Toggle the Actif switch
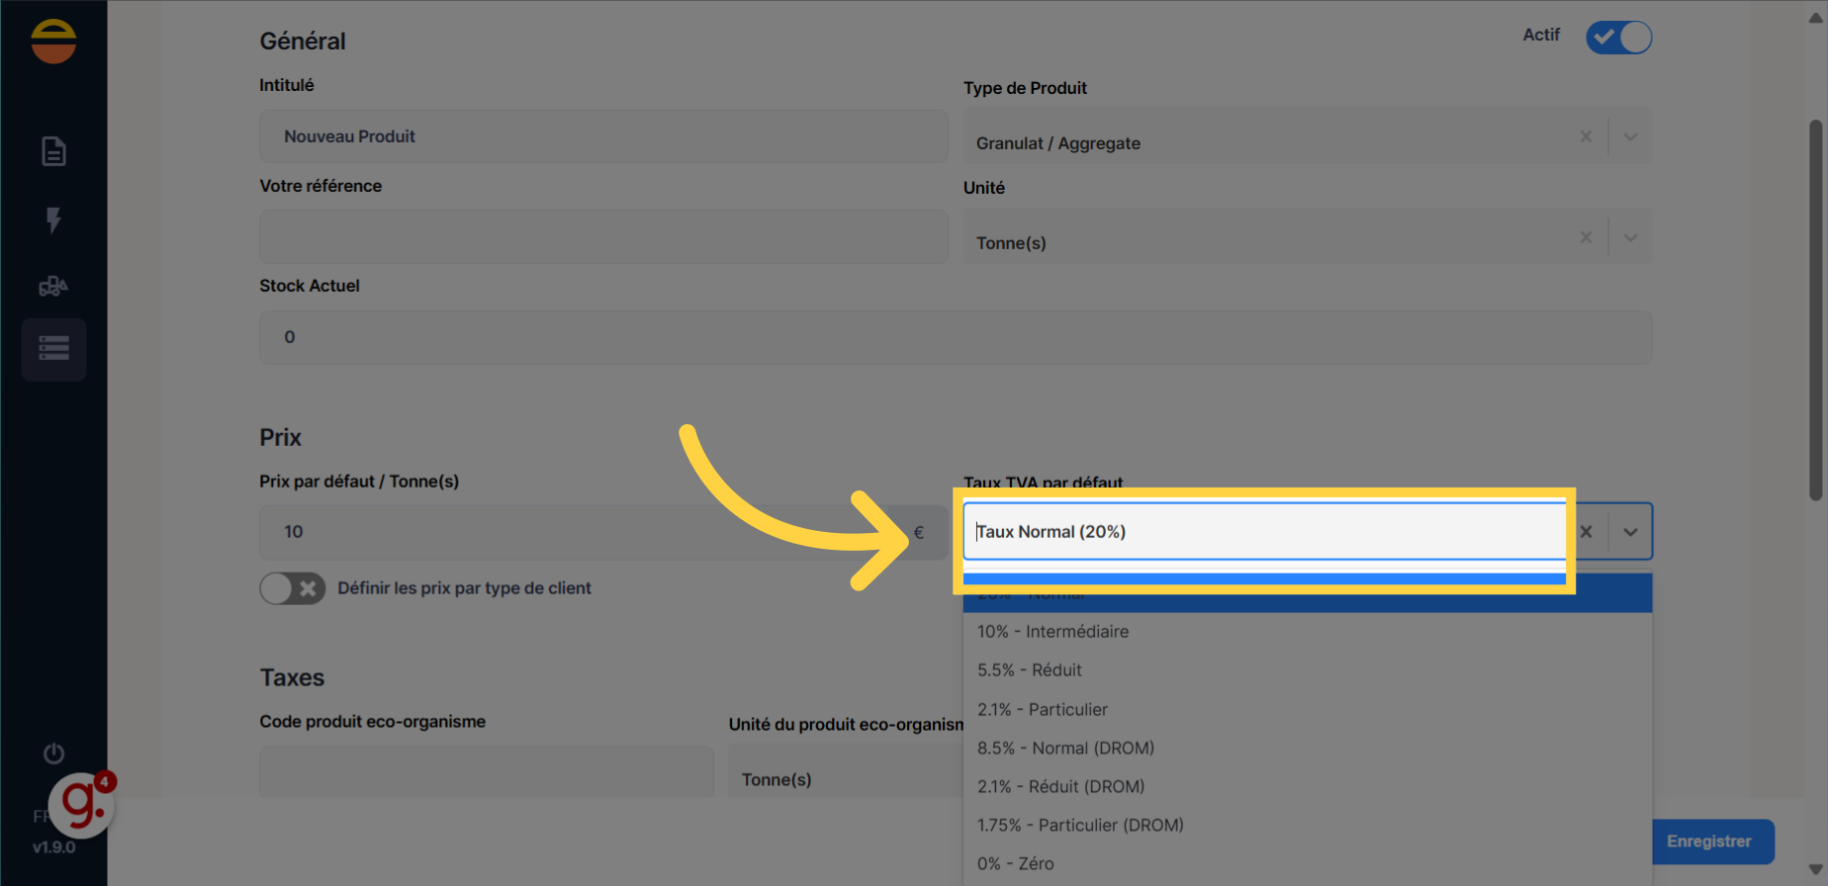 click(1618, 38)
